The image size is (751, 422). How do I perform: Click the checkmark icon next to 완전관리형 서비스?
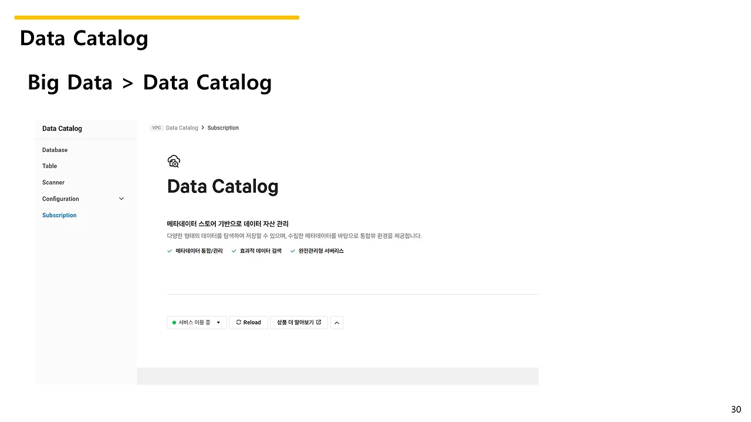[293, 251]
